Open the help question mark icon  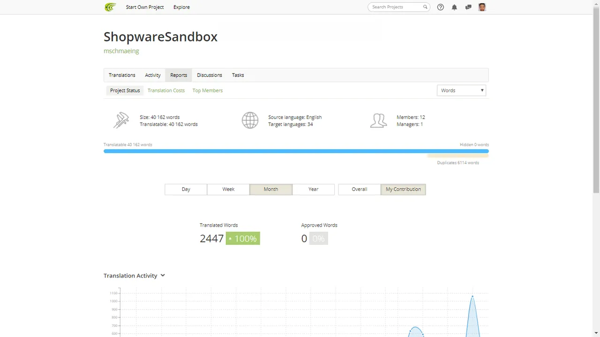[441, 7]
